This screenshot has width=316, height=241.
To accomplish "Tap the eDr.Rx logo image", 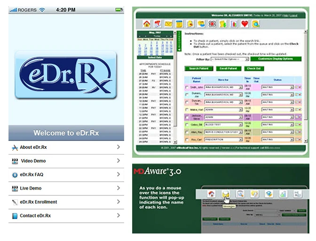I will [x=66, y=75].
